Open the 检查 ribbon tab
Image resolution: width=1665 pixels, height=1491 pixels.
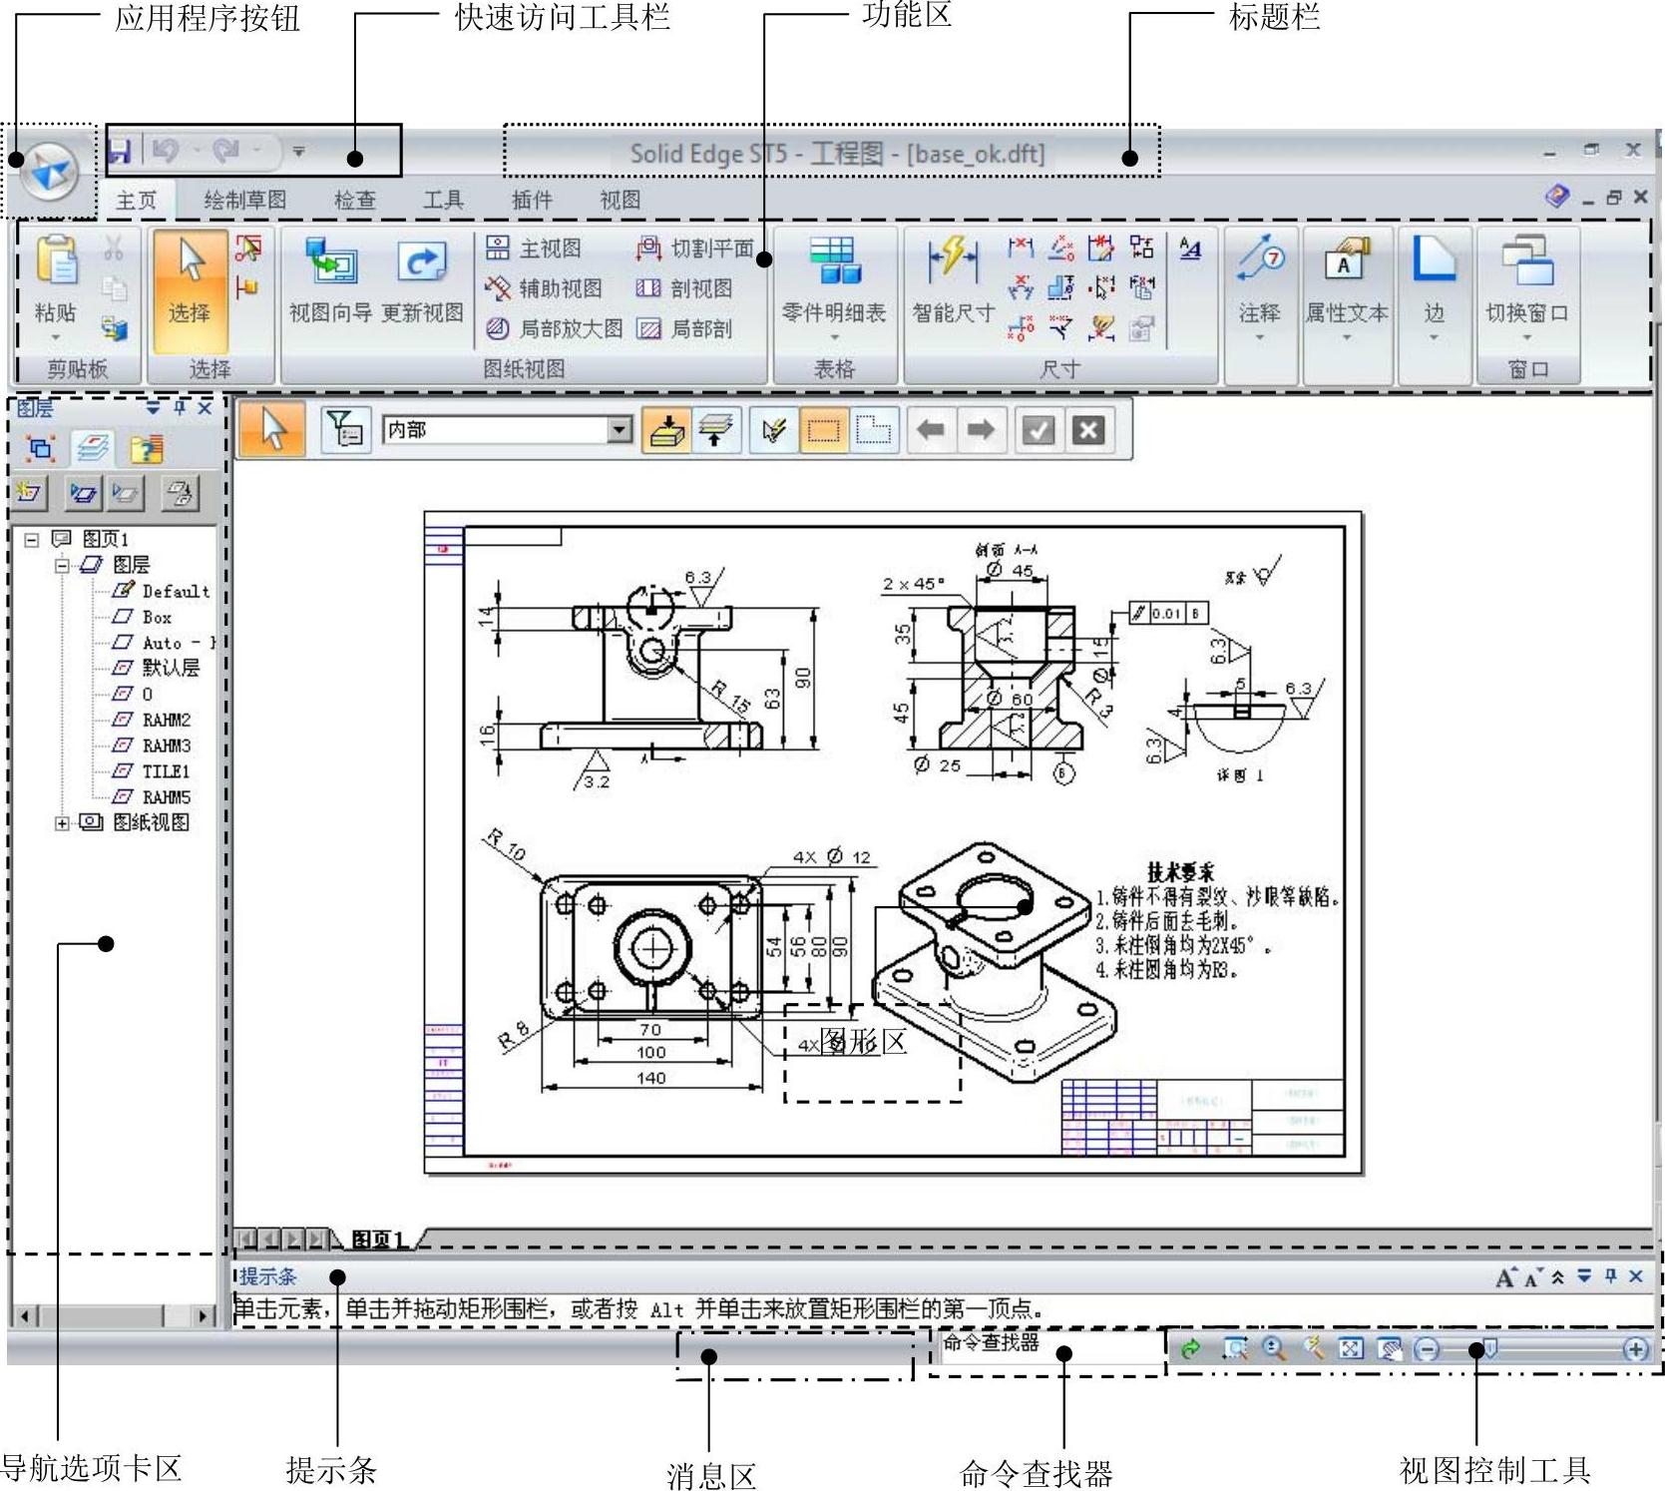tap(354, 201)
